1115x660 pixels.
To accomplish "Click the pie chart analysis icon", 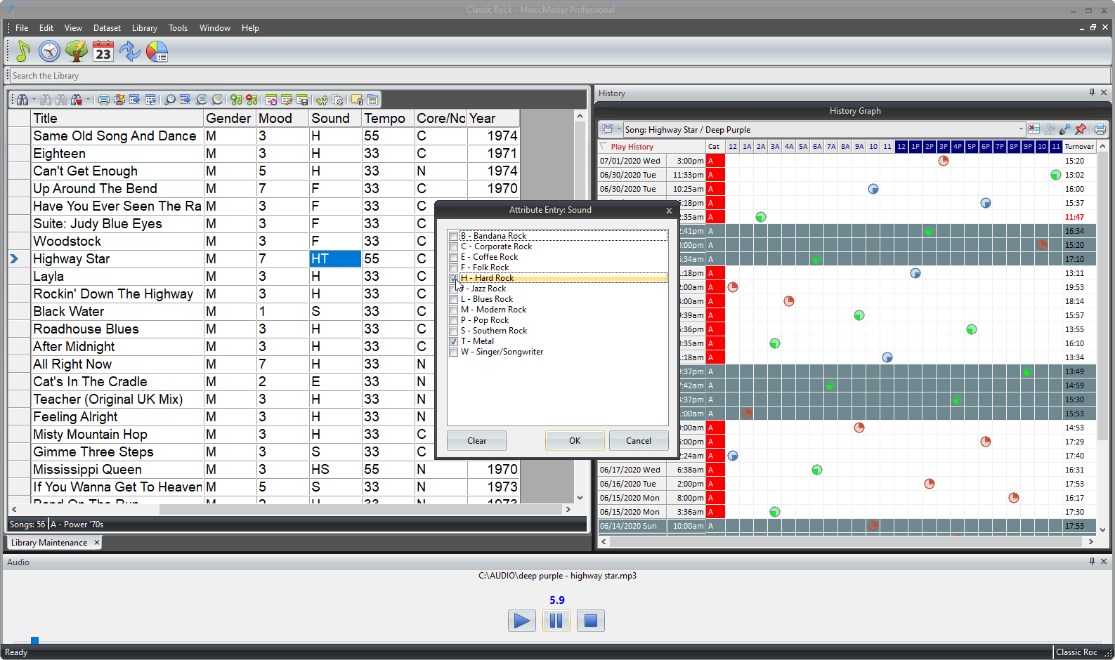I will tap(157, 51).
